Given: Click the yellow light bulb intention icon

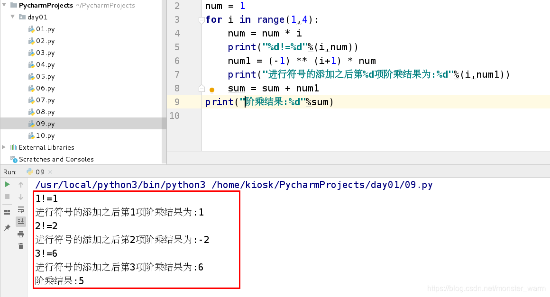Looking at the screenshot, I should [x=212, y=91].
